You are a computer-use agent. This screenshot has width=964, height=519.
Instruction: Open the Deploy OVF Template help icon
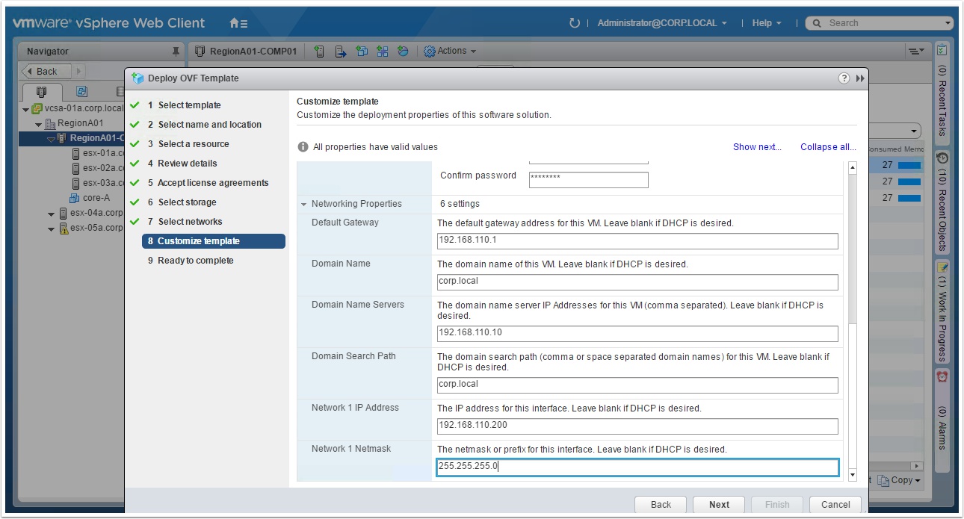pyautogui.click(x=844, y=78)
